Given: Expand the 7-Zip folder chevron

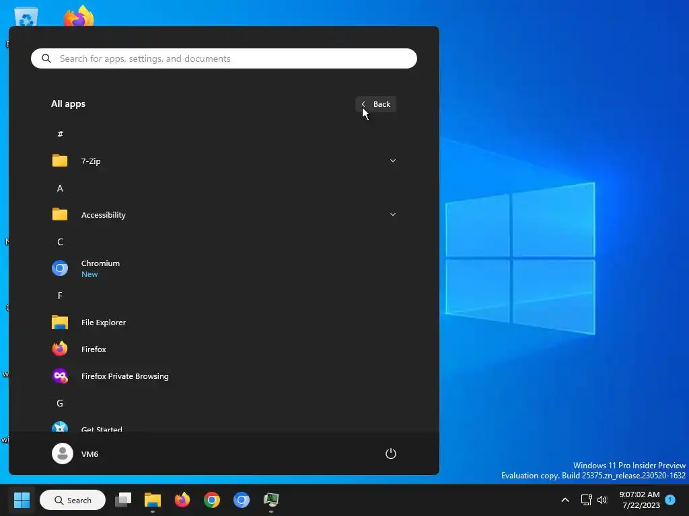Looking at the screenshot, I should [393, 161].
